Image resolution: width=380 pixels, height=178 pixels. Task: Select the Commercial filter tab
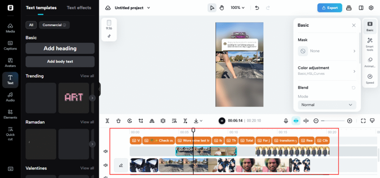point(54,25)
